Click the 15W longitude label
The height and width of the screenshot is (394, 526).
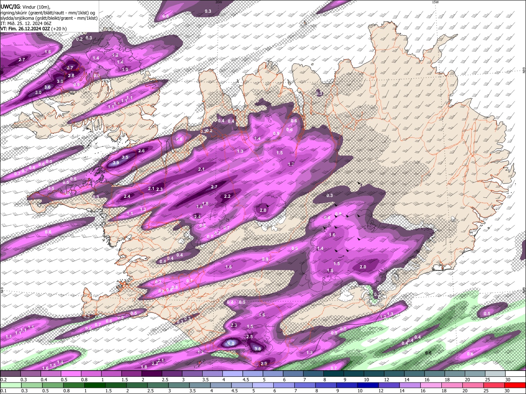point(435,2)
